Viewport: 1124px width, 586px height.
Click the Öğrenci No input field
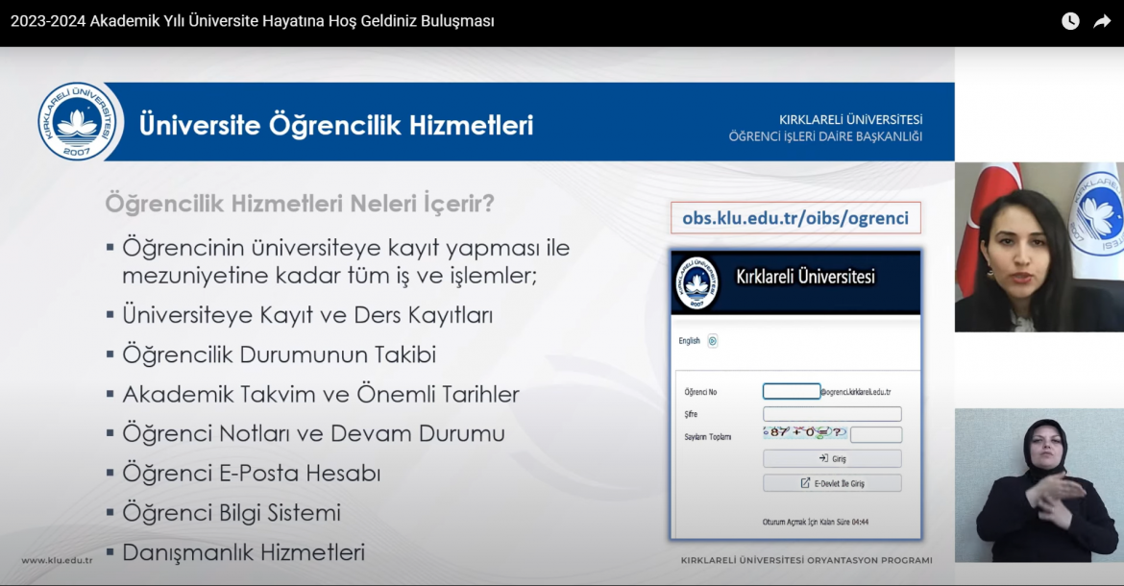pos(791,392)
